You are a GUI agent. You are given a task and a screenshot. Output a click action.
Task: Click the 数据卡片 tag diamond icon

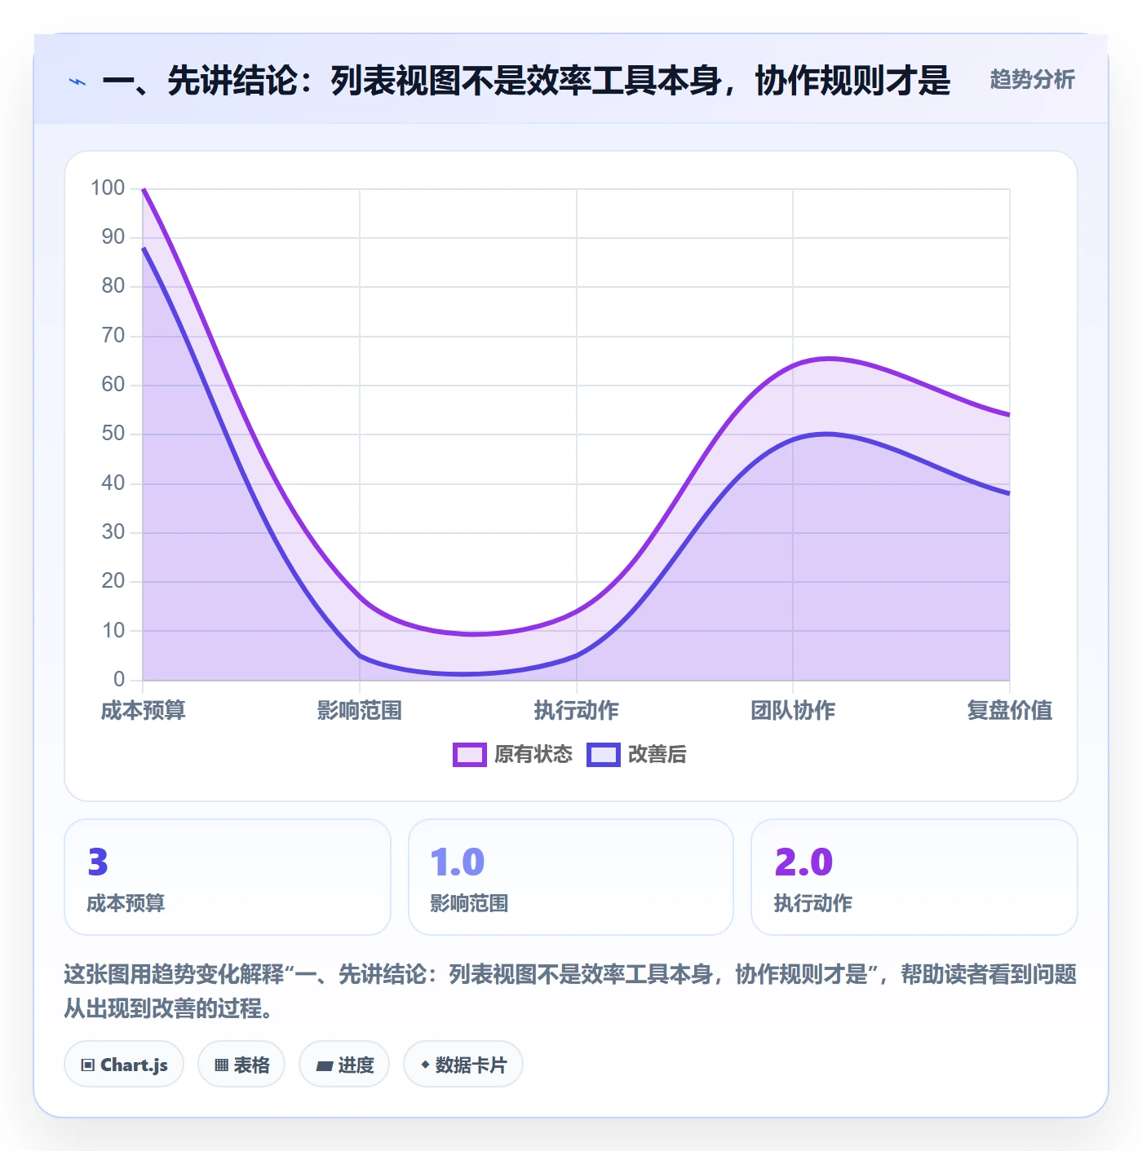coord(424,1065)
